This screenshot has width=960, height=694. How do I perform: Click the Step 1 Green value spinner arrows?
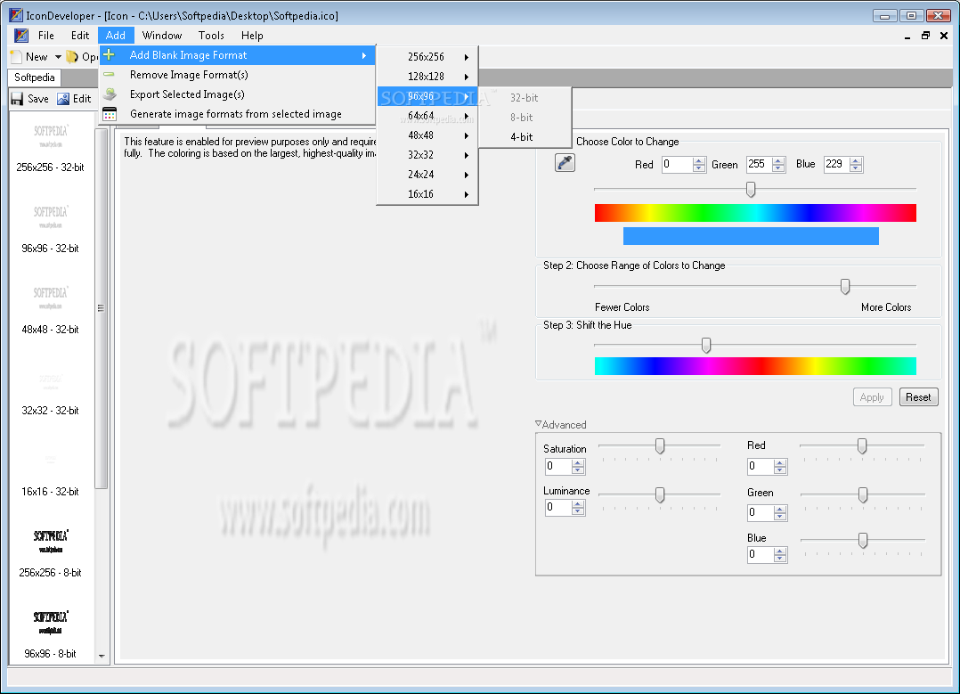pyautogui.click(x=778, y=164)
